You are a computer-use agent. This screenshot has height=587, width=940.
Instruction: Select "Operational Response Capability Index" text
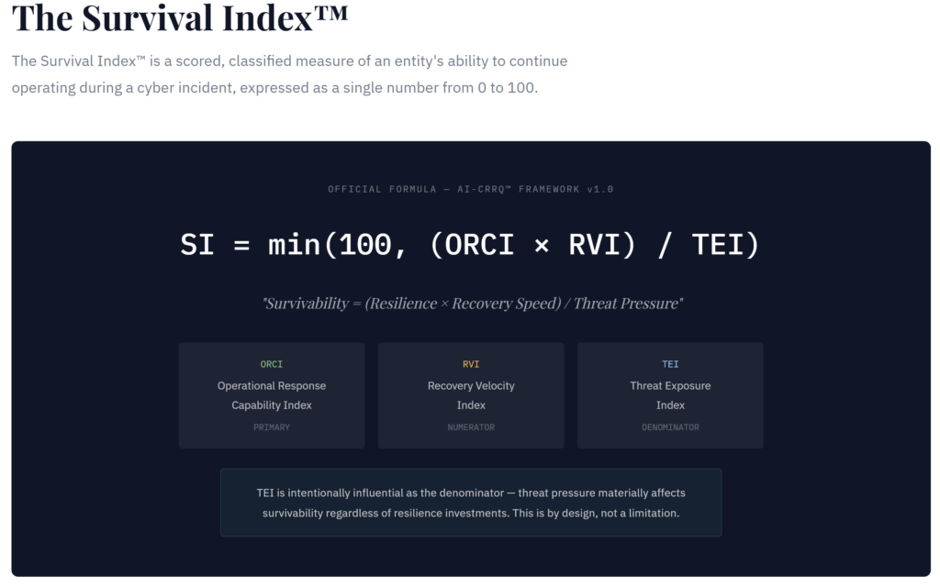272,395
